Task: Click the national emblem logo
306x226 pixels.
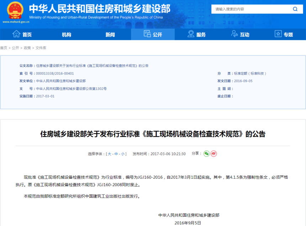Action: pos(15,10)
